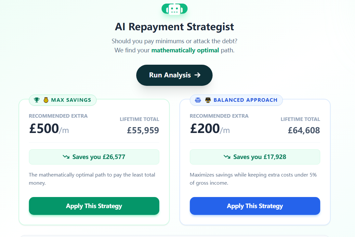
Task: Click the money bag emoji icon
Action: pyautogui.click(x=46, y=100)
